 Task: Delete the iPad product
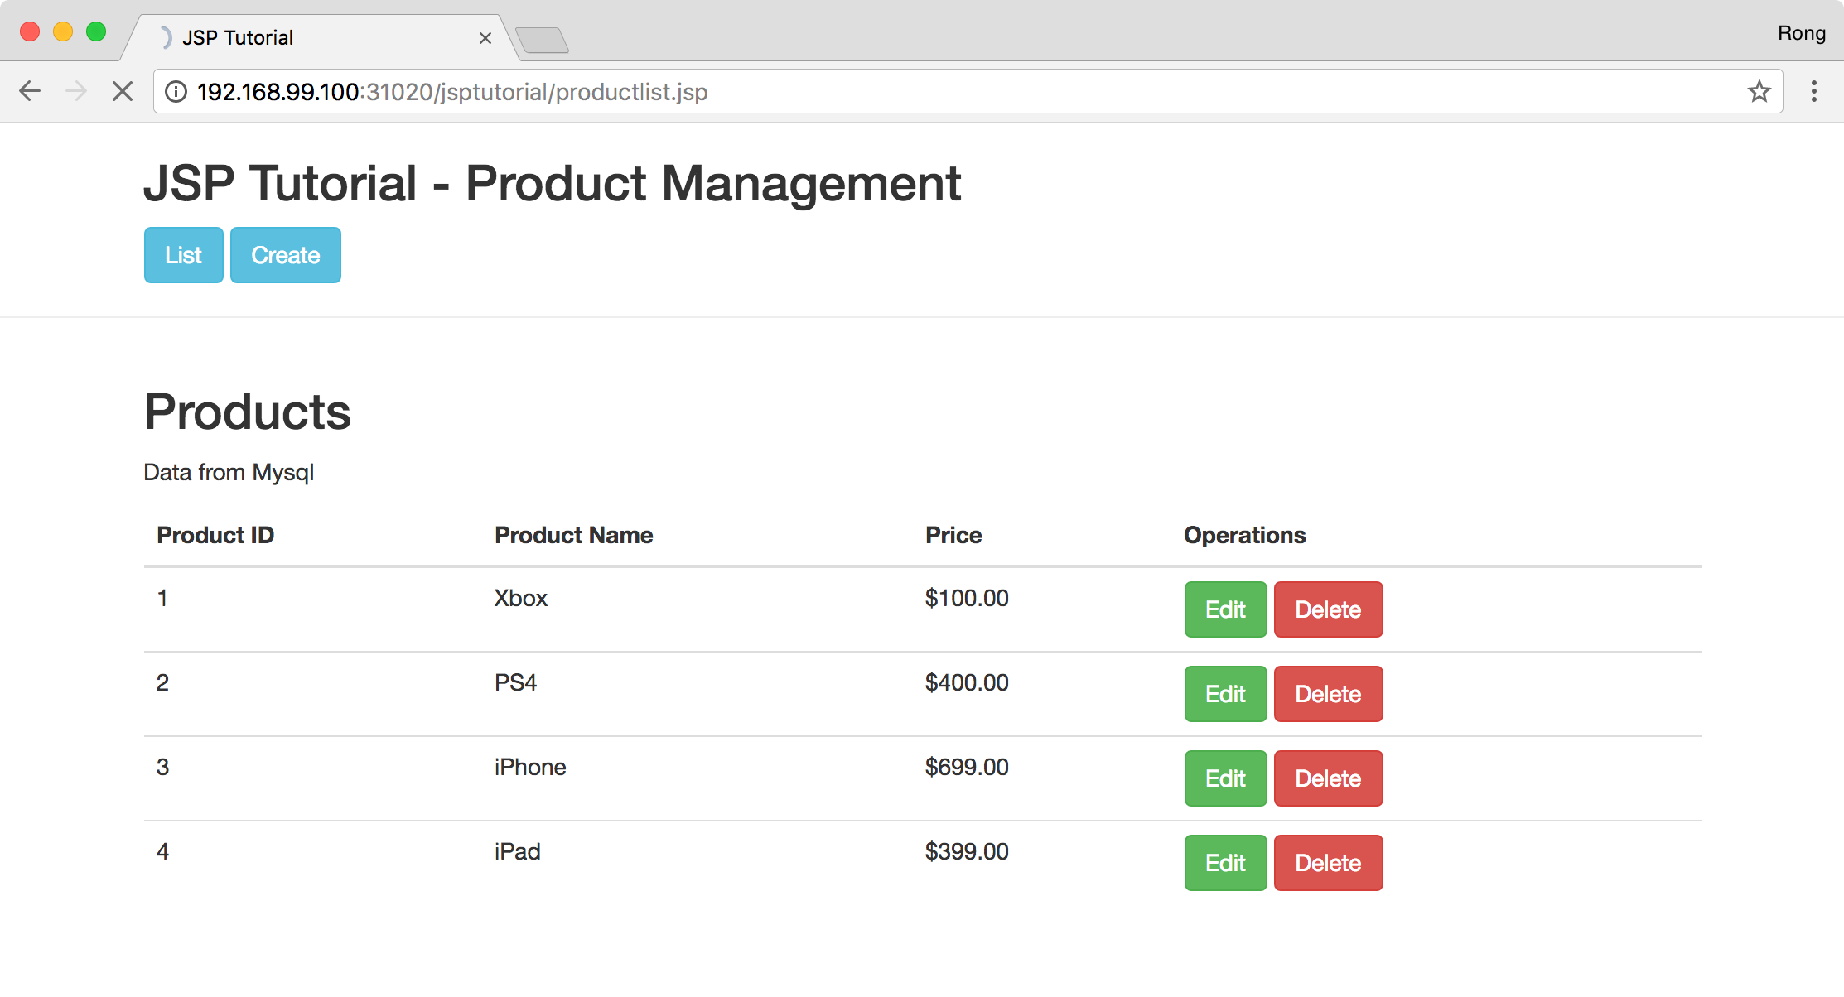(x=1329, y=863)
